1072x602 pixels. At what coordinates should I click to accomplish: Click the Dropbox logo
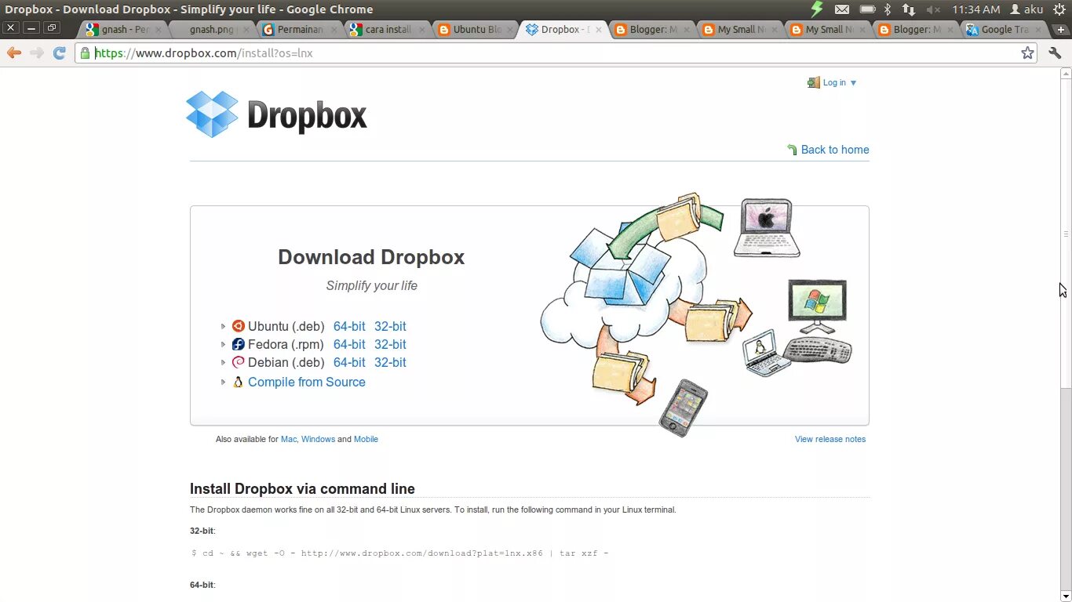pos(276,114)
